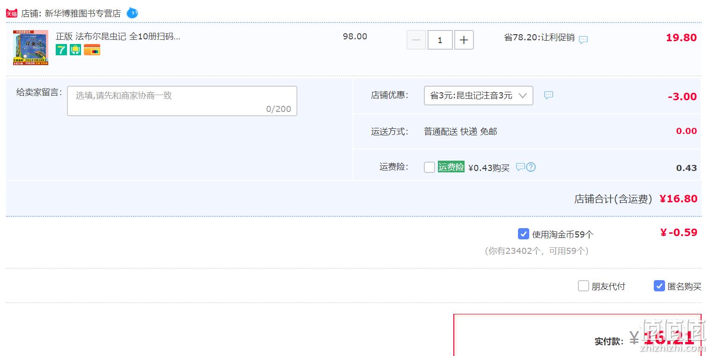Open the 省3元 store discount dropdown
Image resolution: width=710 pixels, height=356 pixels.
478,96
